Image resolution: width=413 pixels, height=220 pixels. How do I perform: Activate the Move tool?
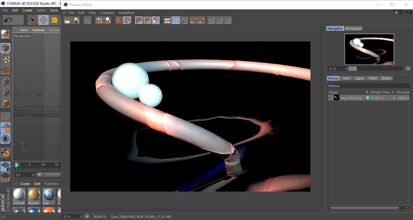(x=44, y=20)
